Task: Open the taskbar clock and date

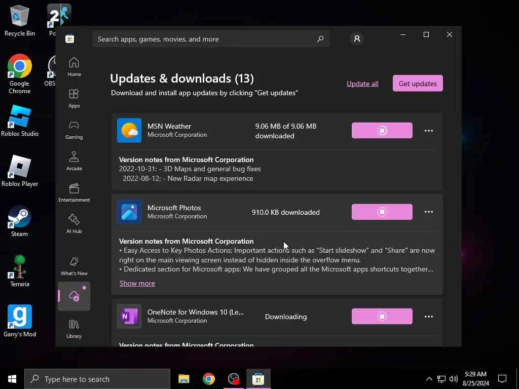Action: tap(475, 379)
